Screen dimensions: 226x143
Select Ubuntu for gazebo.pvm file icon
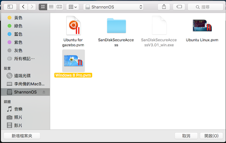click(x=73, y=25)
